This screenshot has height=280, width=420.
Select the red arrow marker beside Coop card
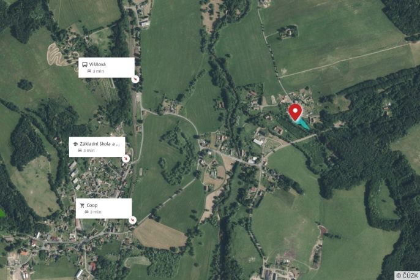132,220
